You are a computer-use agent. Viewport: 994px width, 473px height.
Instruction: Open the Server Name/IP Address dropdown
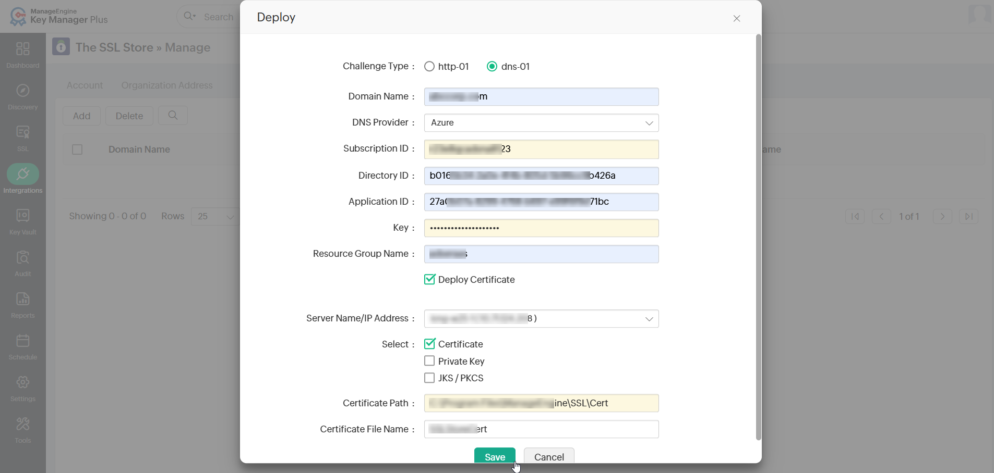542,319
